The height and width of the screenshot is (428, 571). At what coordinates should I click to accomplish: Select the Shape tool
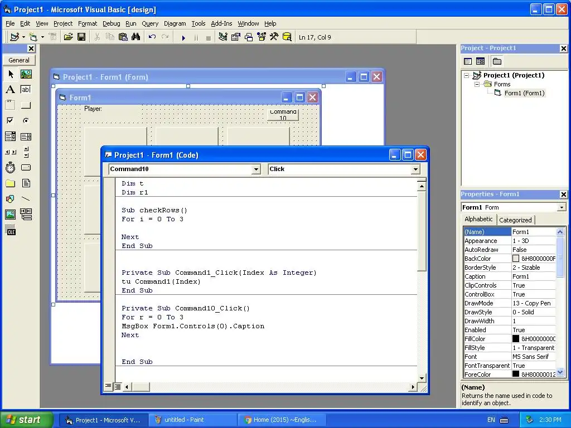pos(11,199)
